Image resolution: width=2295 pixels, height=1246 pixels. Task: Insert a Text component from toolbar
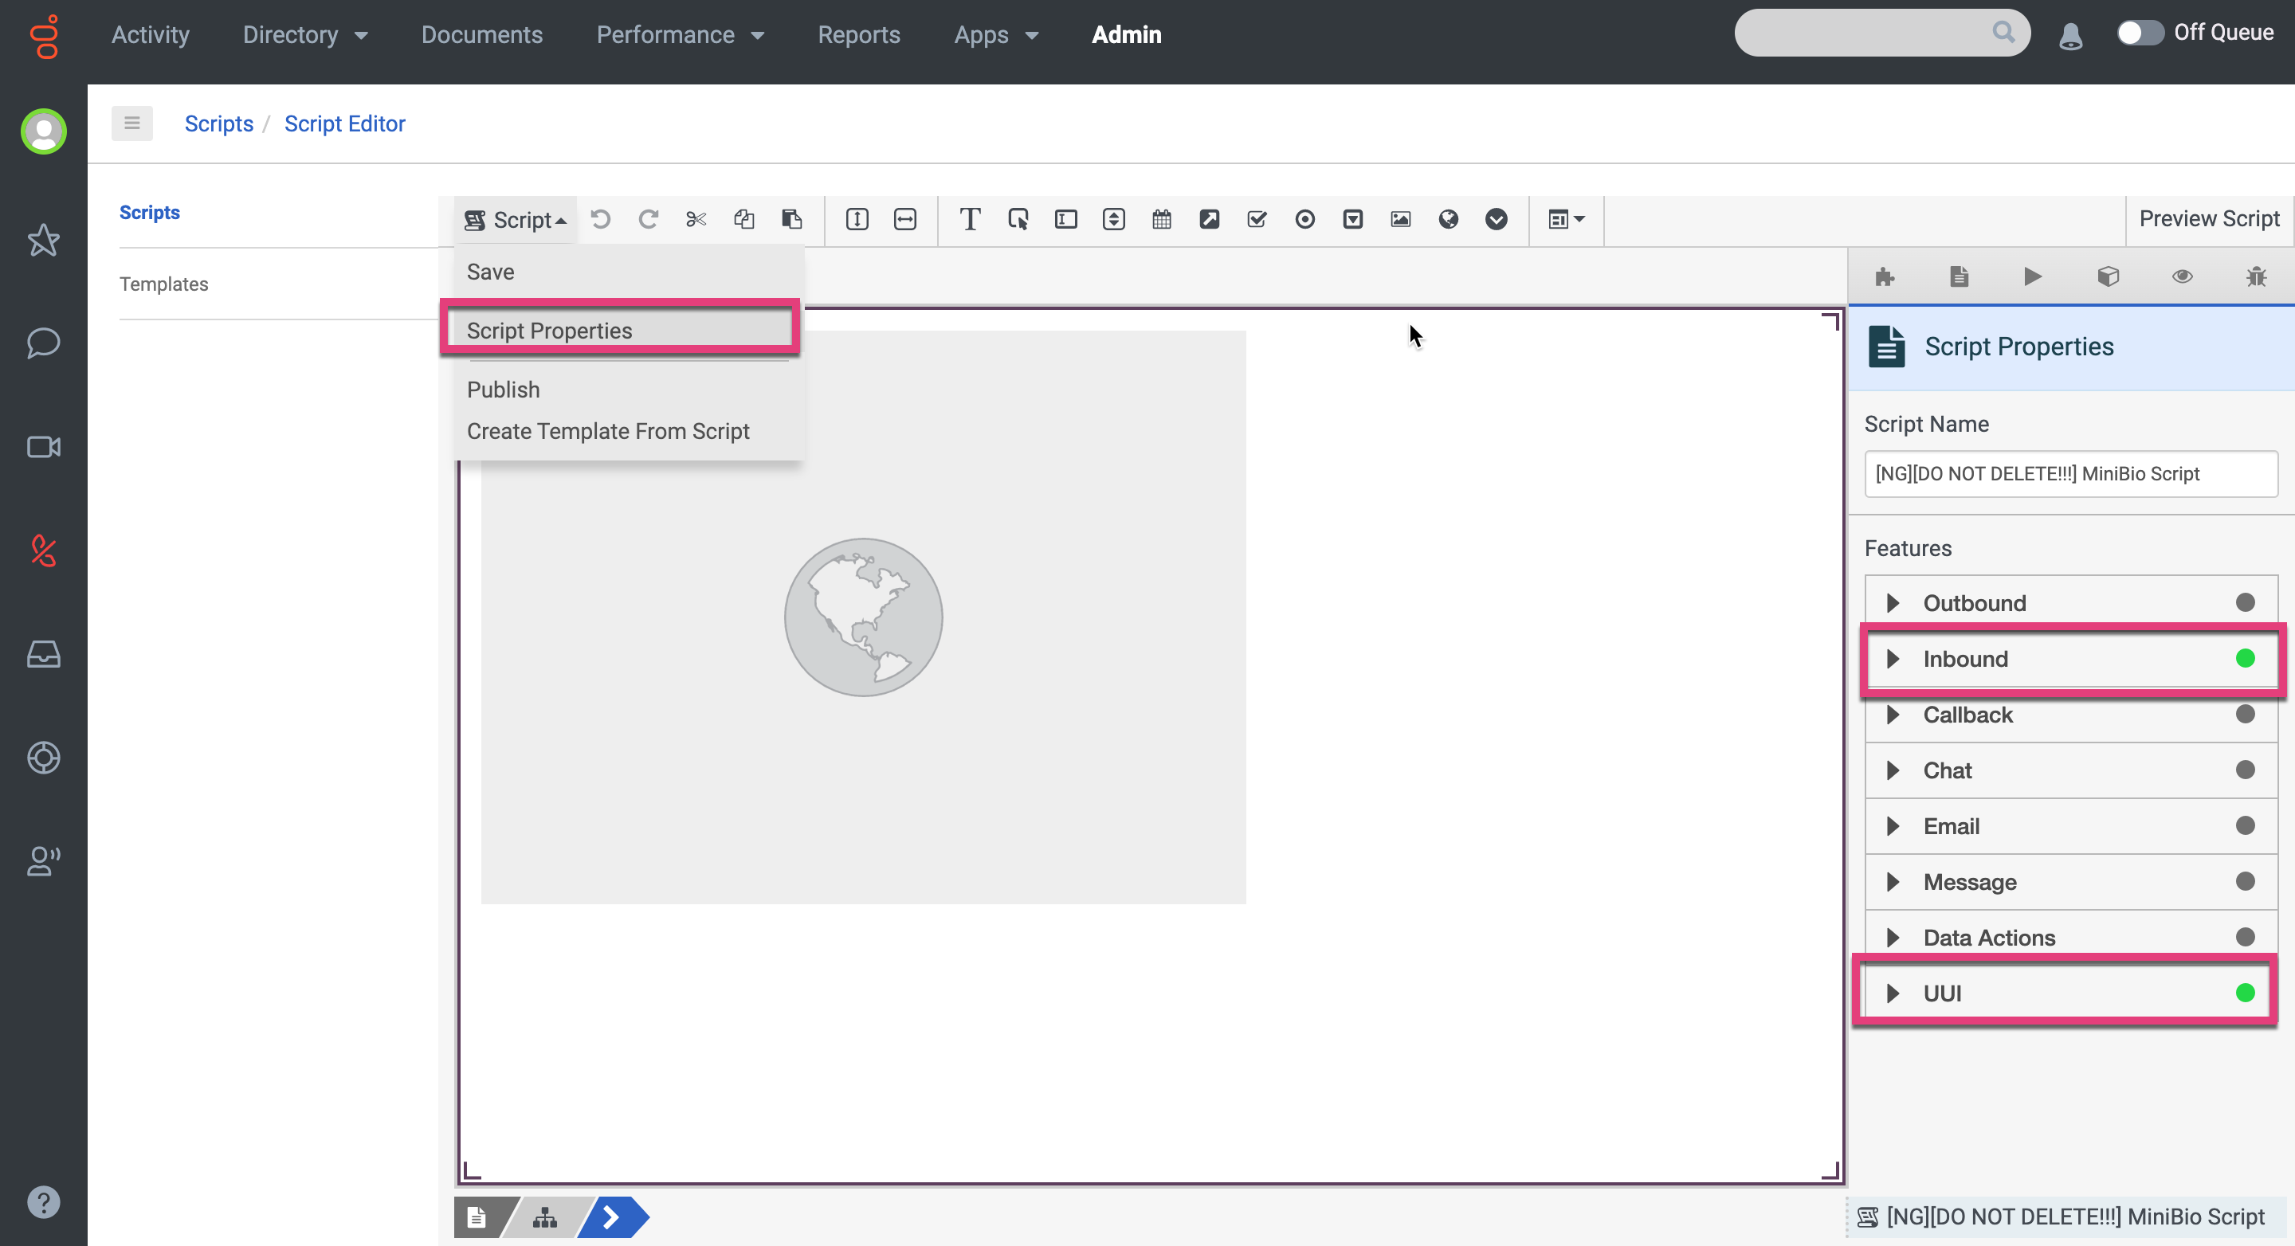pyautogui.click(x=969, y=219)
